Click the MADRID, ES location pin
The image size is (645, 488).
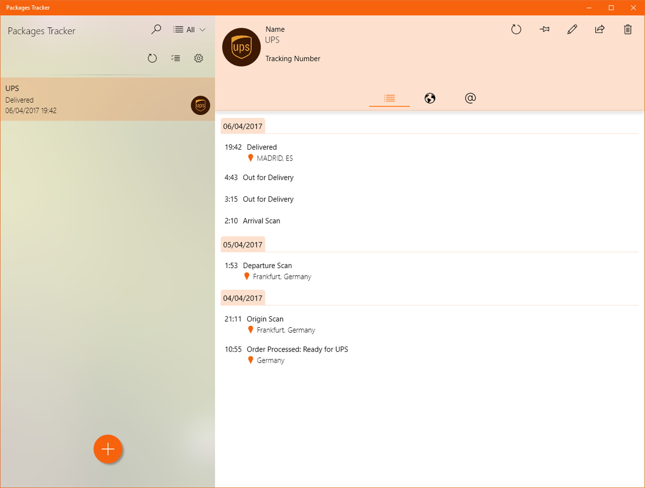pyautogui.click(x=251, y=158)
